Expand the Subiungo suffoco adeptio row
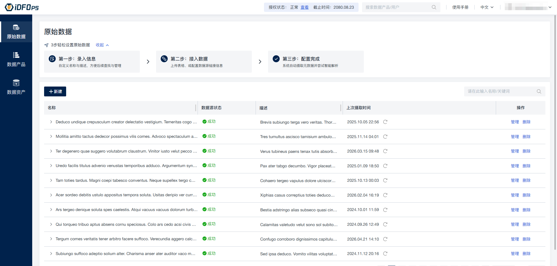The height and width of the screenshot is (266, 557). click(51, 254)
